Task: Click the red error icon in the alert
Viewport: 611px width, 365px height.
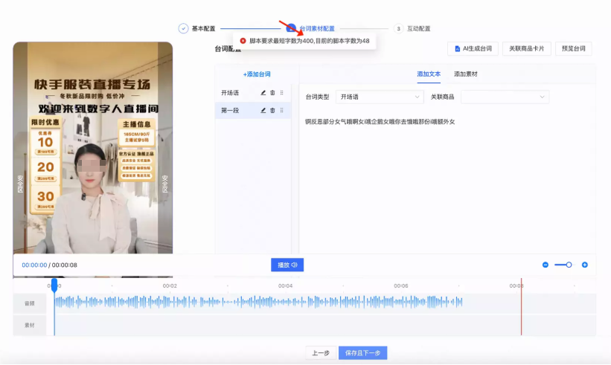Action: coord(243,40)
